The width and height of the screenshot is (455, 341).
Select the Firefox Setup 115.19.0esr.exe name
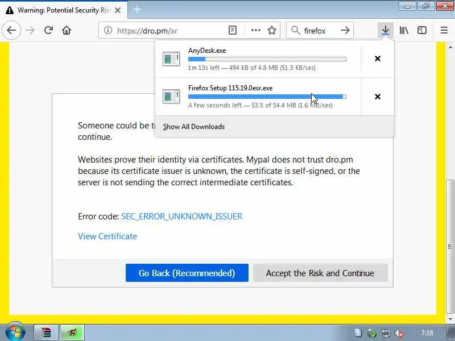(x=230, y=88)
